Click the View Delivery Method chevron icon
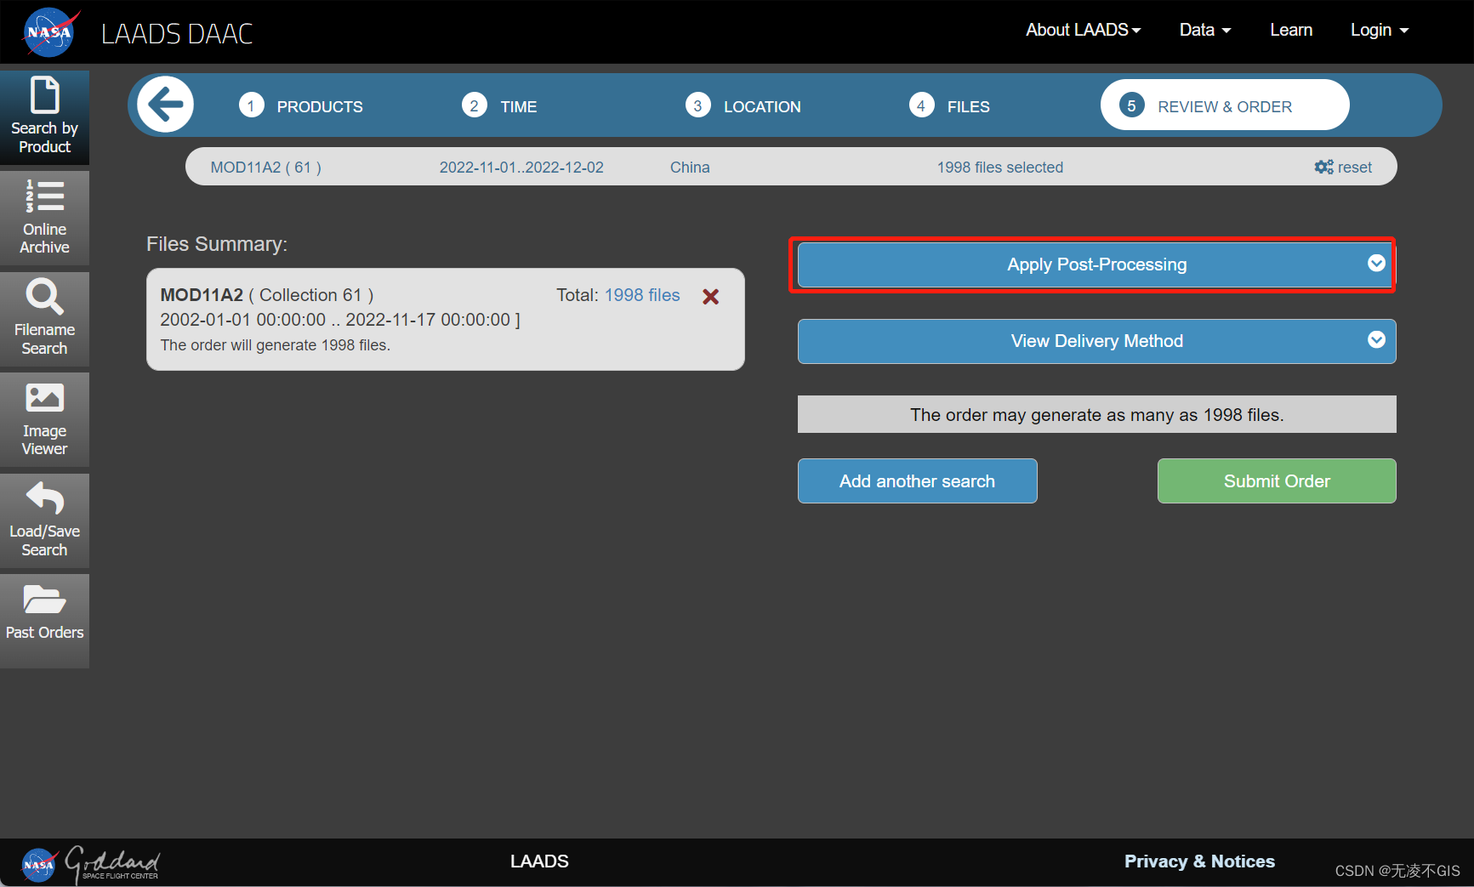Image resolution: width=1474 pixels, height=887 pixels. click(1376, 340)
